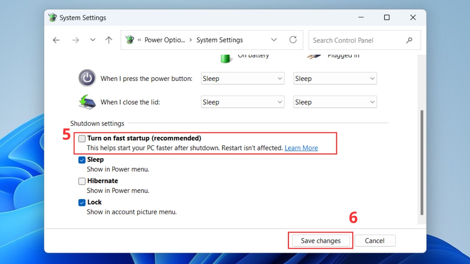470x264 pixels.
Task: Expand the address bar locations dropdown chevron
Action: pyautogui.click(x=274, y=40)
